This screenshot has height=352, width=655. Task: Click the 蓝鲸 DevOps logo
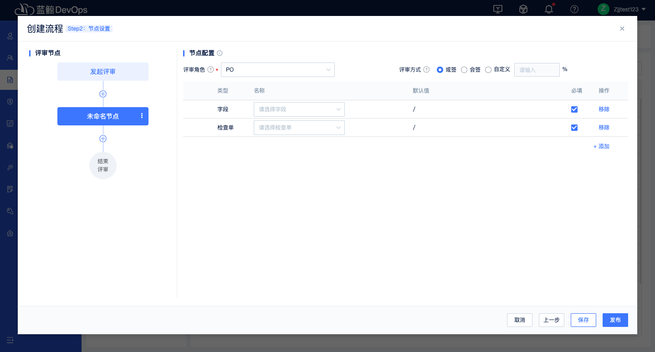pos(51,9)
